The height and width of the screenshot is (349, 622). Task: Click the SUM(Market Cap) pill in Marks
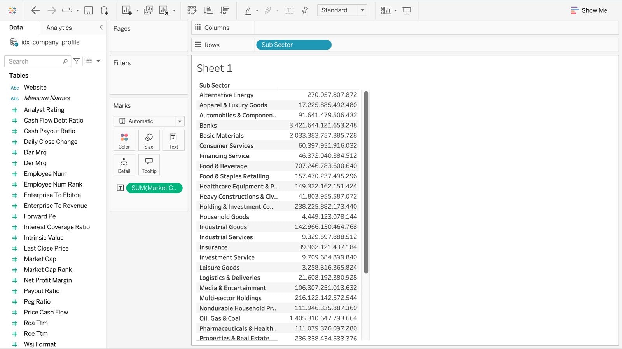pos(154,188)
